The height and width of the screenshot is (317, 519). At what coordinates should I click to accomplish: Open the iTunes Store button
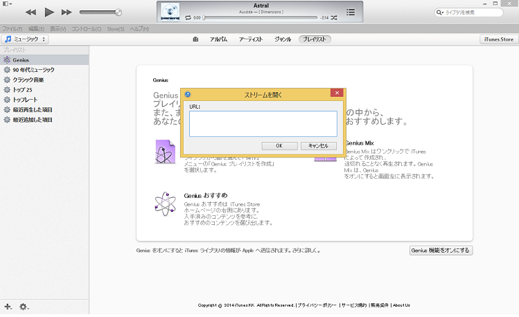point(498,39)
